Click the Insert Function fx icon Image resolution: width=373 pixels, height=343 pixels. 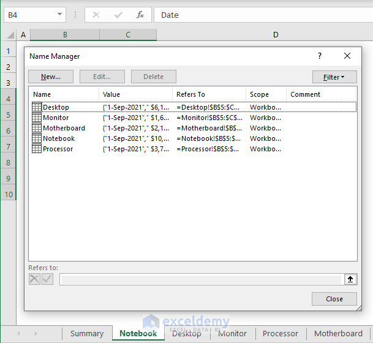click(140, 15)
